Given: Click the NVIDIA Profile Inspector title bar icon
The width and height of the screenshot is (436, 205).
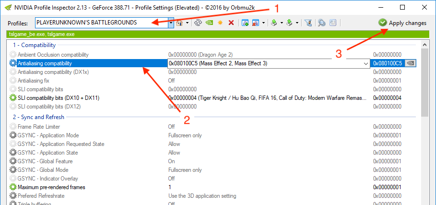Looking at the screenshot, I should coord(8,8).
